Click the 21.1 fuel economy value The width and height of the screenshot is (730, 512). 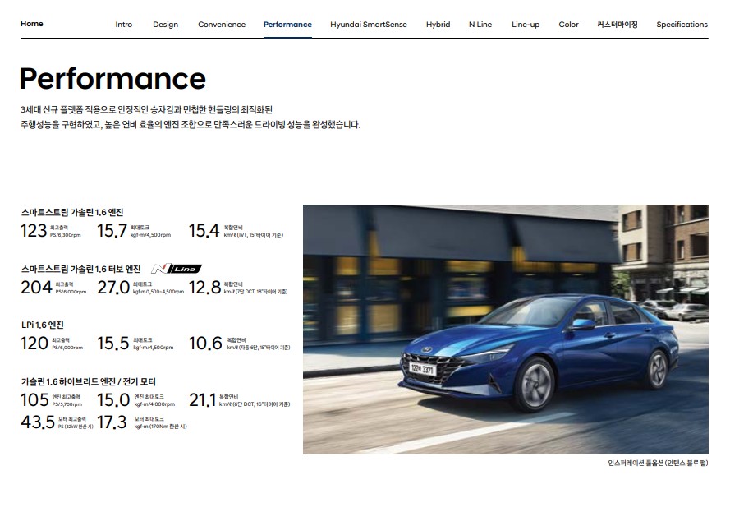(x=202, y=399)
